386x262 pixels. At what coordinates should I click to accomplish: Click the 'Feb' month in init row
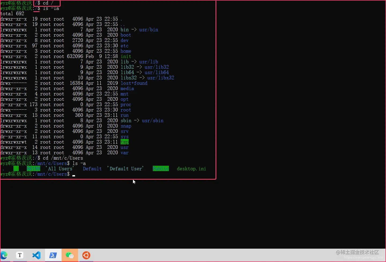coord(90,56)
